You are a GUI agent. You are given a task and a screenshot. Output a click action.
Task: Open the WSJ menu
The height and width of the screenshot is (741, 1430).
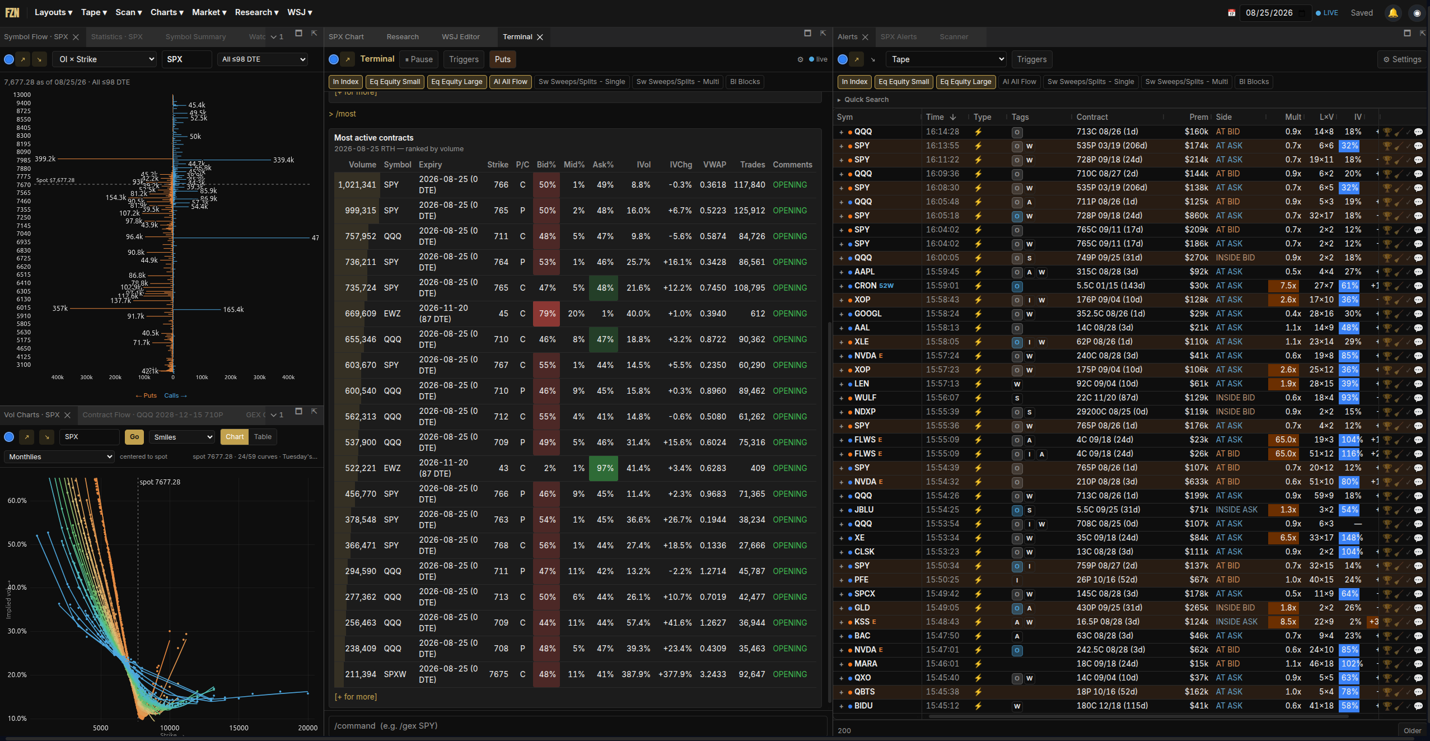[300, 12]
